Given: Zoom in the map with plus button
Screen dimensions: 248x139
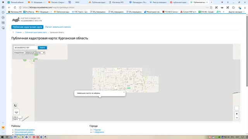Looking at the screenshot, I should coord(237,114).
